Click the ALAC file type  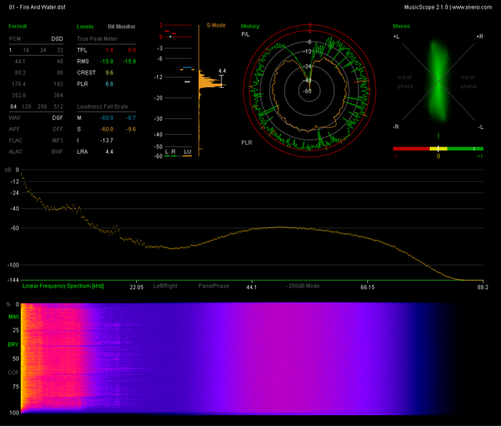[16, 152]
